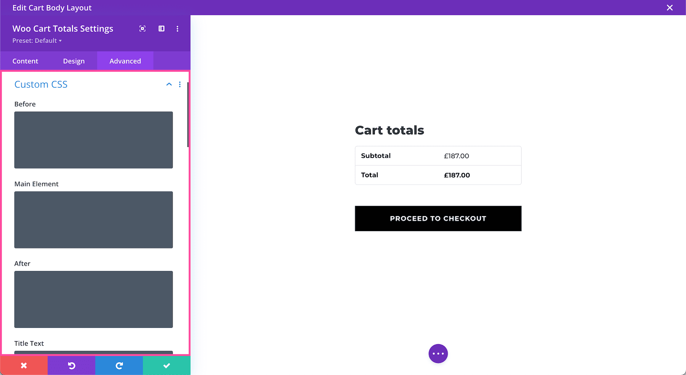The width and height of the screenshot is (686, 375).
Task: Select the Advanced tab
Action: coord(125,61)
